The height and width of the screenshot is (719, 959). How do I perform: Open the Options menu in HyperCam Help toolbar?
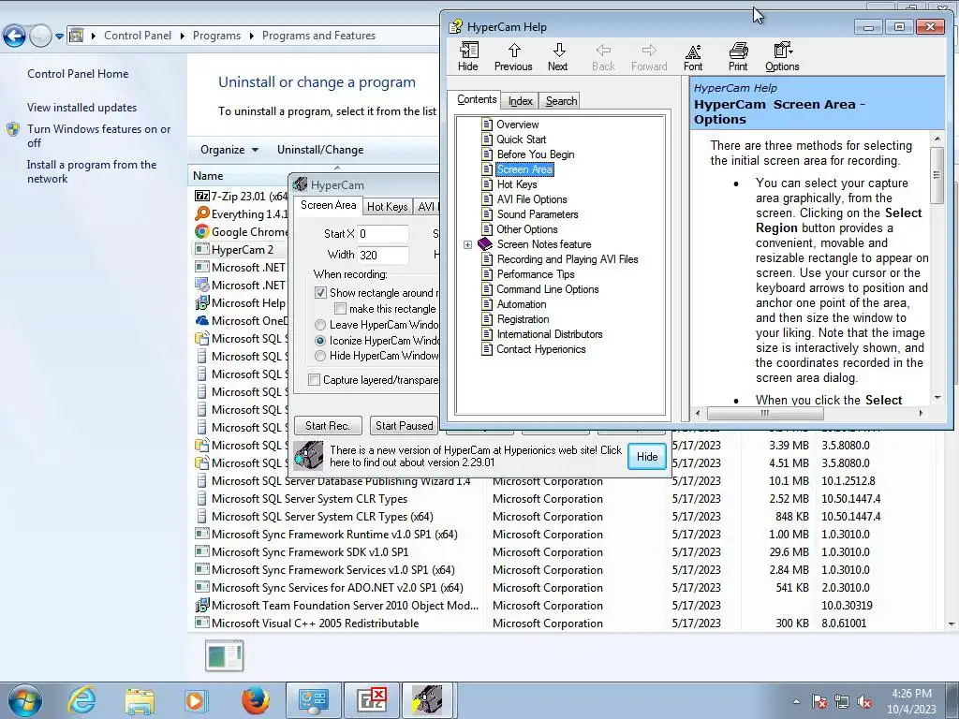coord(782,57)
